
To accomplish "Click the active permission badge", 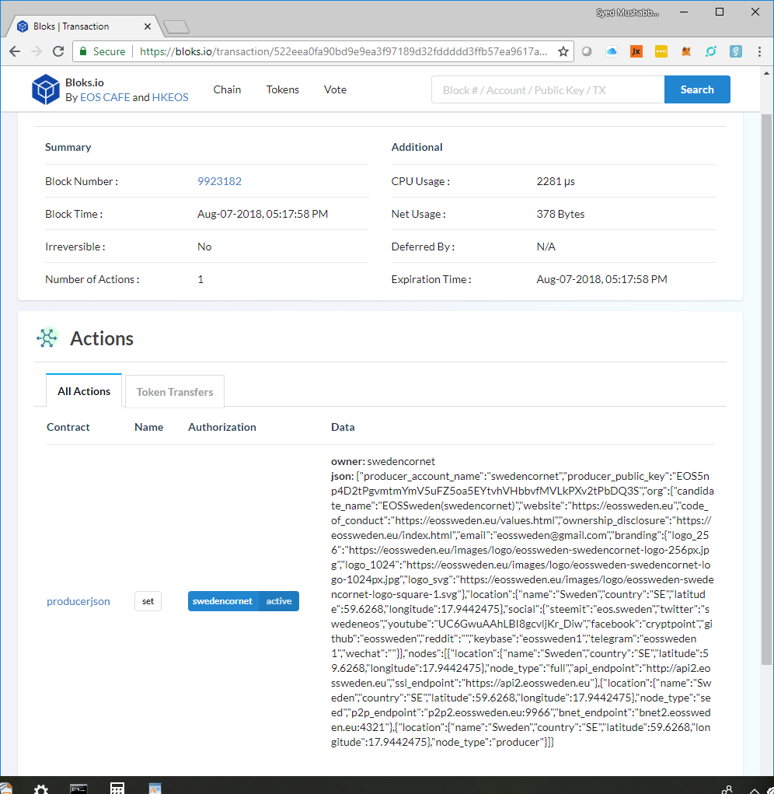I will [279, 601].
